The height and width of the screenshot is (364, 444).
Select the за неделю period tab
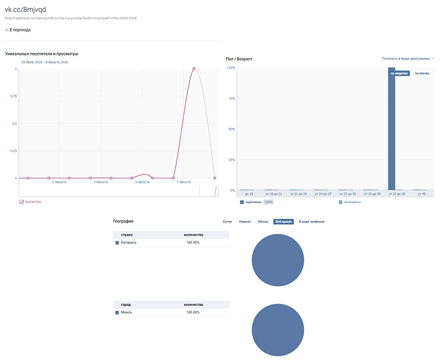399,73
